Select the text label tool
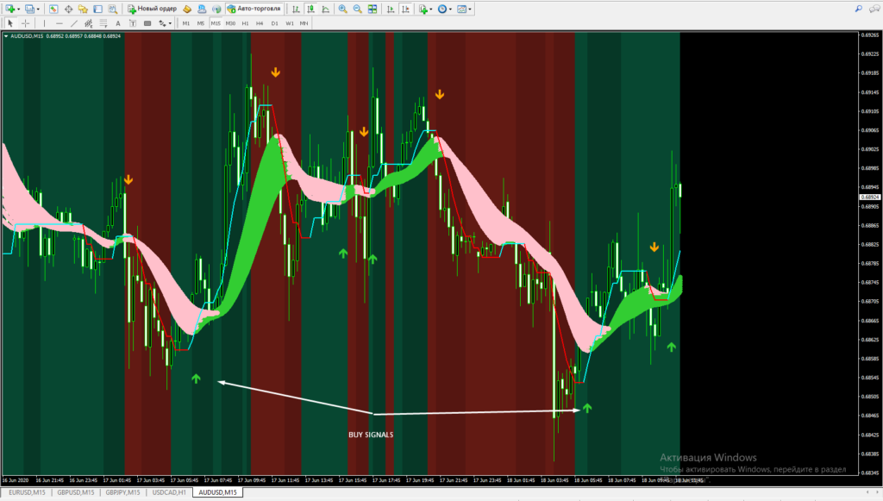 click(134, 23)
